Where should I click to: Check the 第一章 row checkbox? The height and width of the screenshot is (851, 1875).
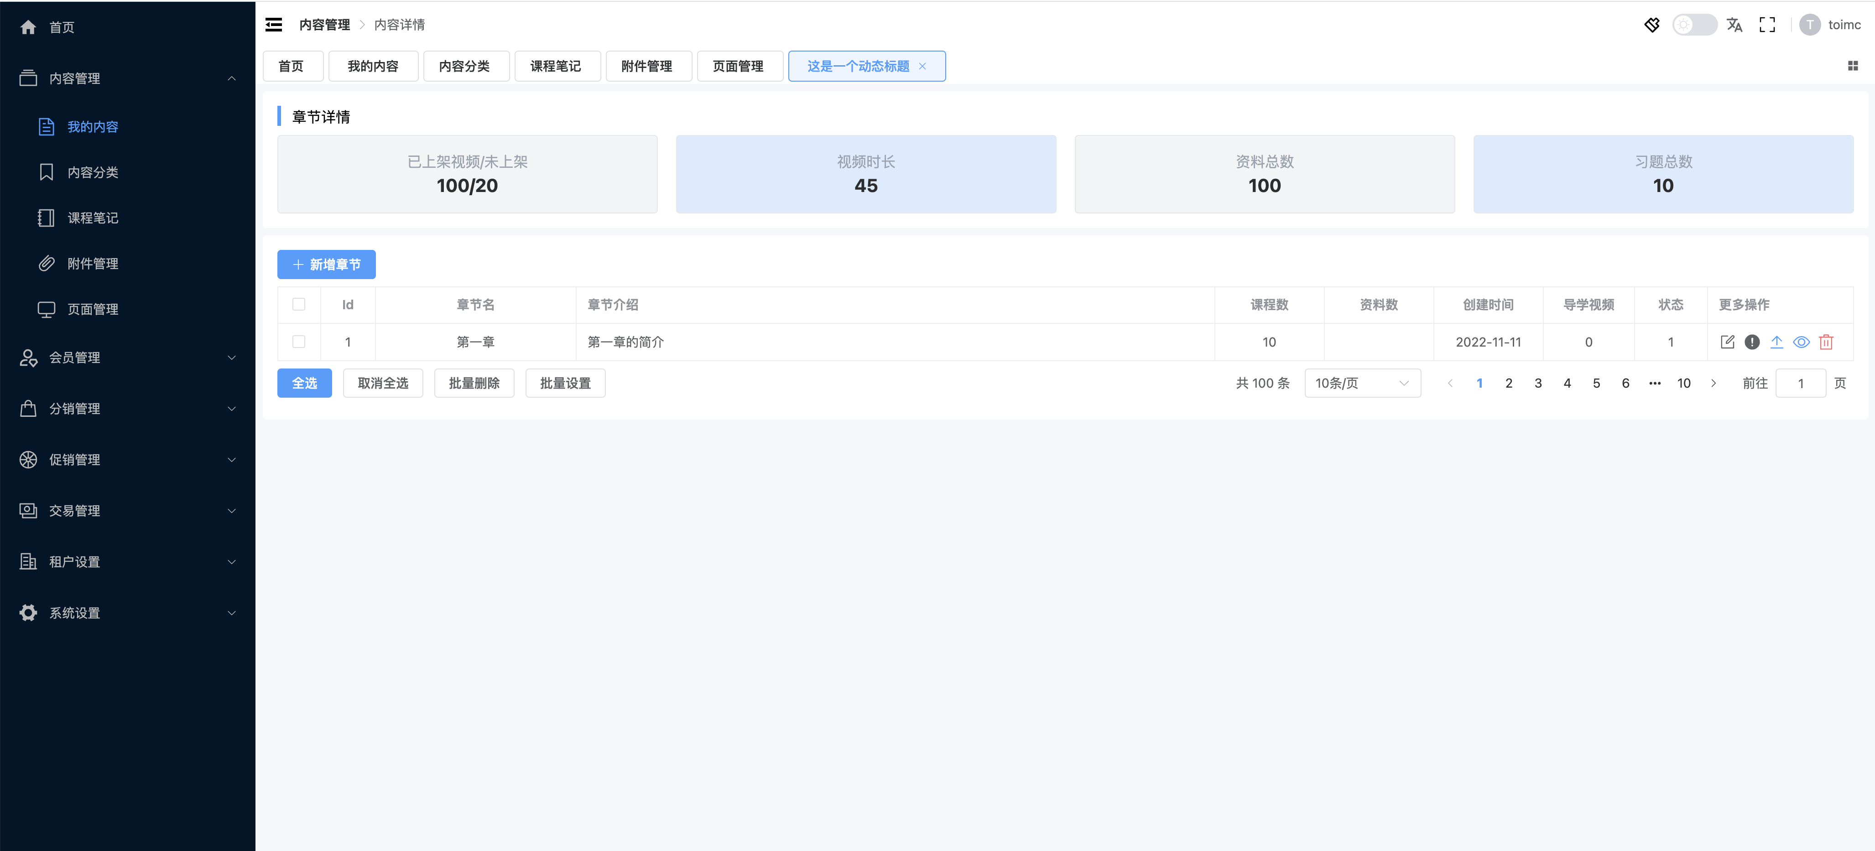pyautogui.click(x=298, y=341)
